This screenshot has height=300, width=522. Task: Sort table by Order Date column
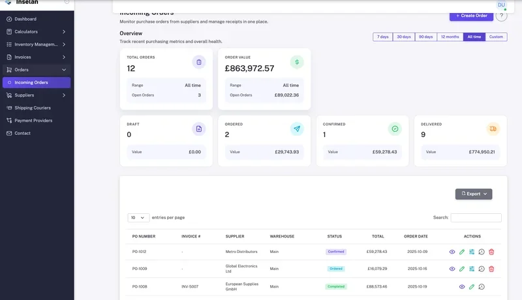(416, 237)
